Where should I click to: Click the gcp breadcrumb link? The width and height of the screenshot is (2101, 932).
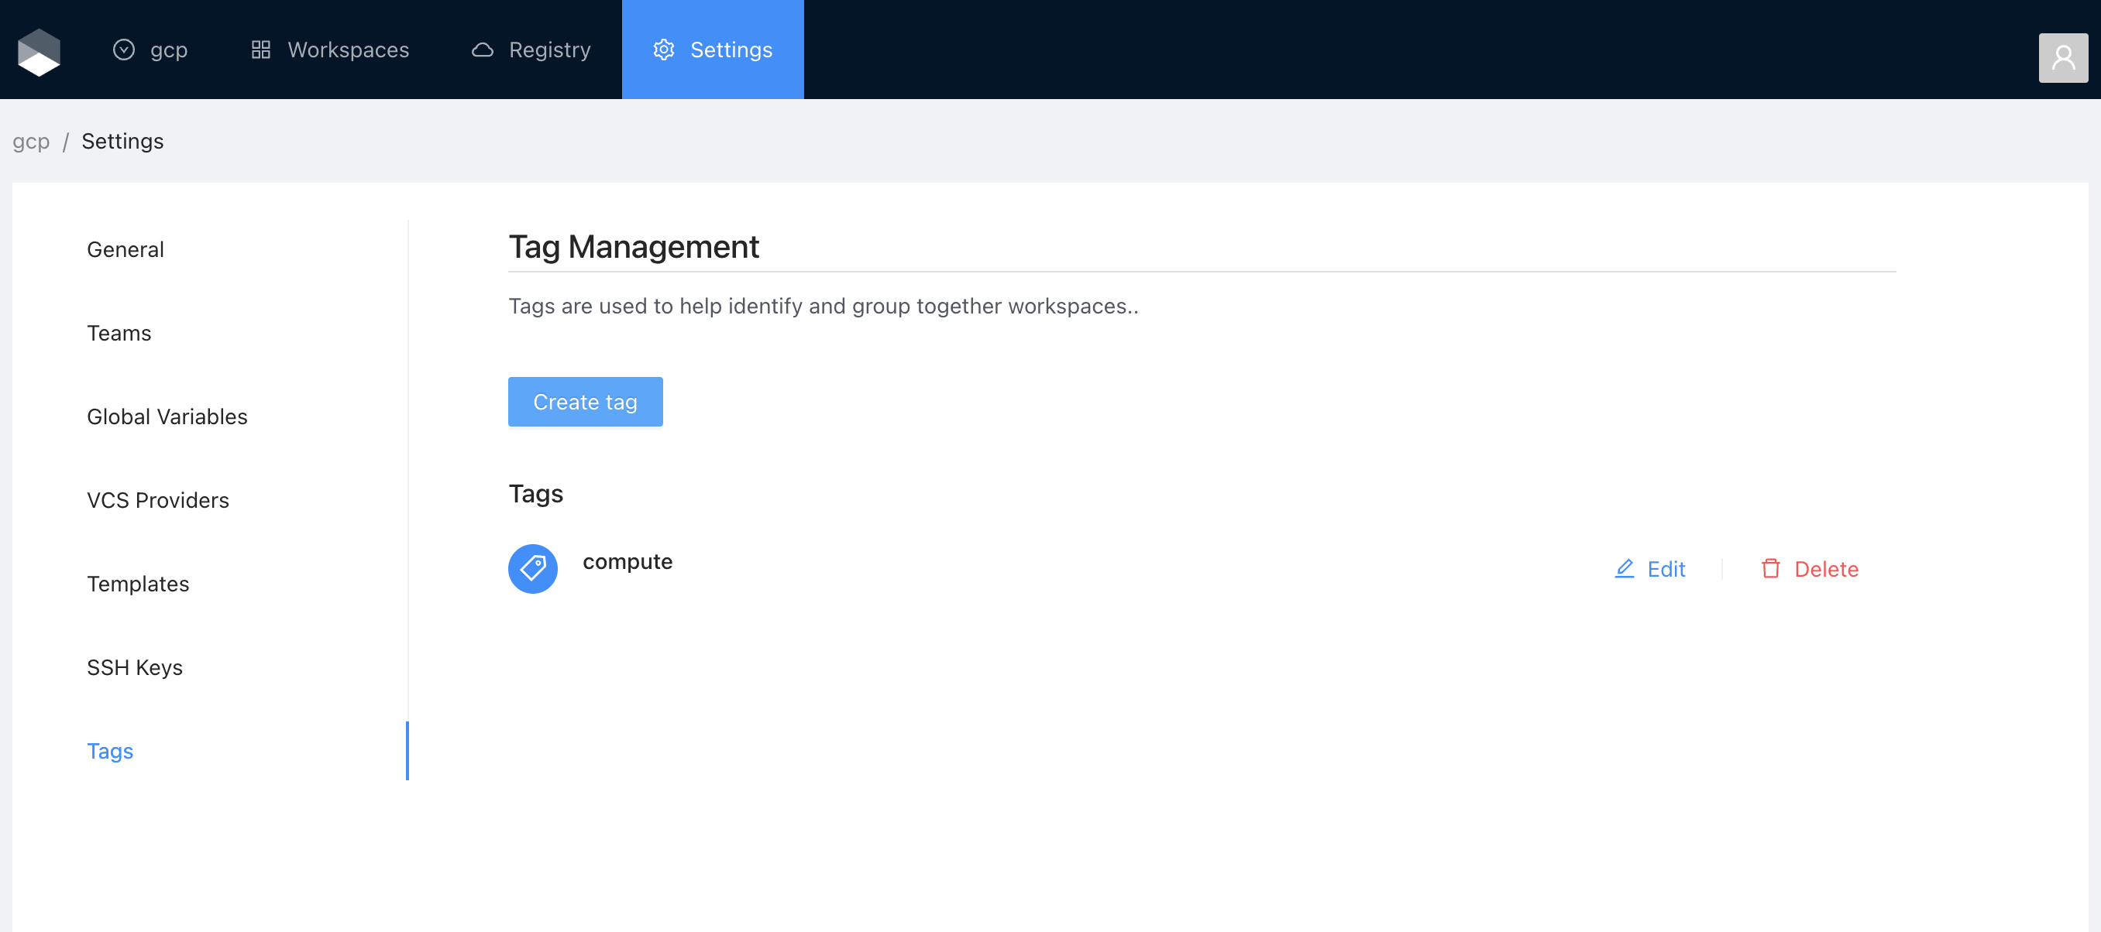click(31, 141)
